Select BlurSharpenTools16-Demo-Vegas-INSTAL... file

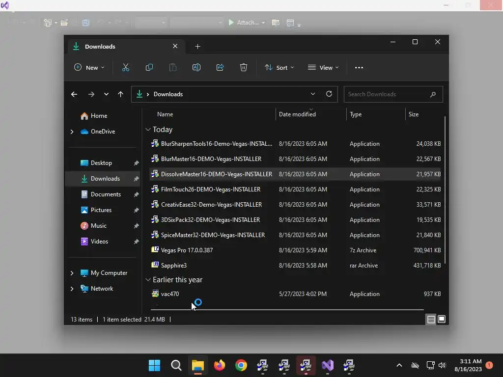295,144
